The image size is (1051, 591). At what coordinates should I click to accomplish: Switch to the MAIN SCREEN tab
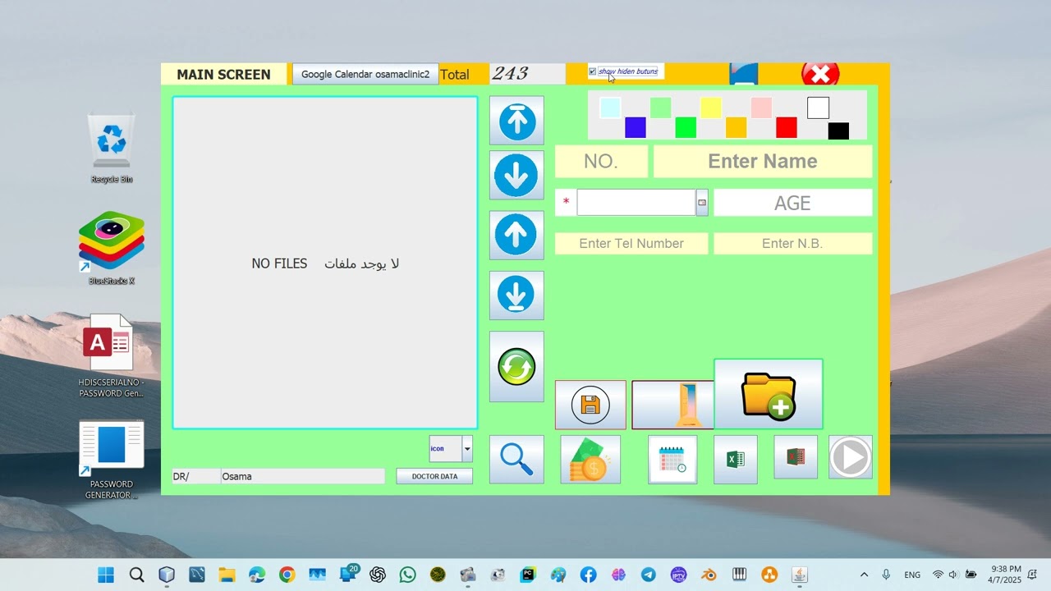click(x=223, y=74)
